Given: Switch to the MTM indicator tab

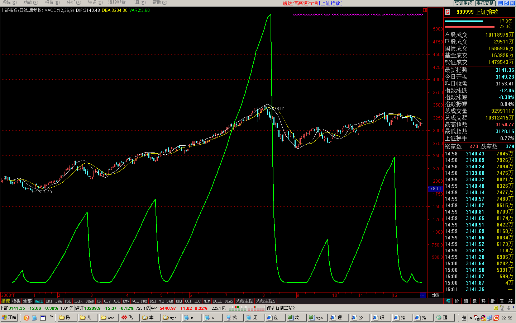Looking at the screenshot, I should click(x=207, y=301).
